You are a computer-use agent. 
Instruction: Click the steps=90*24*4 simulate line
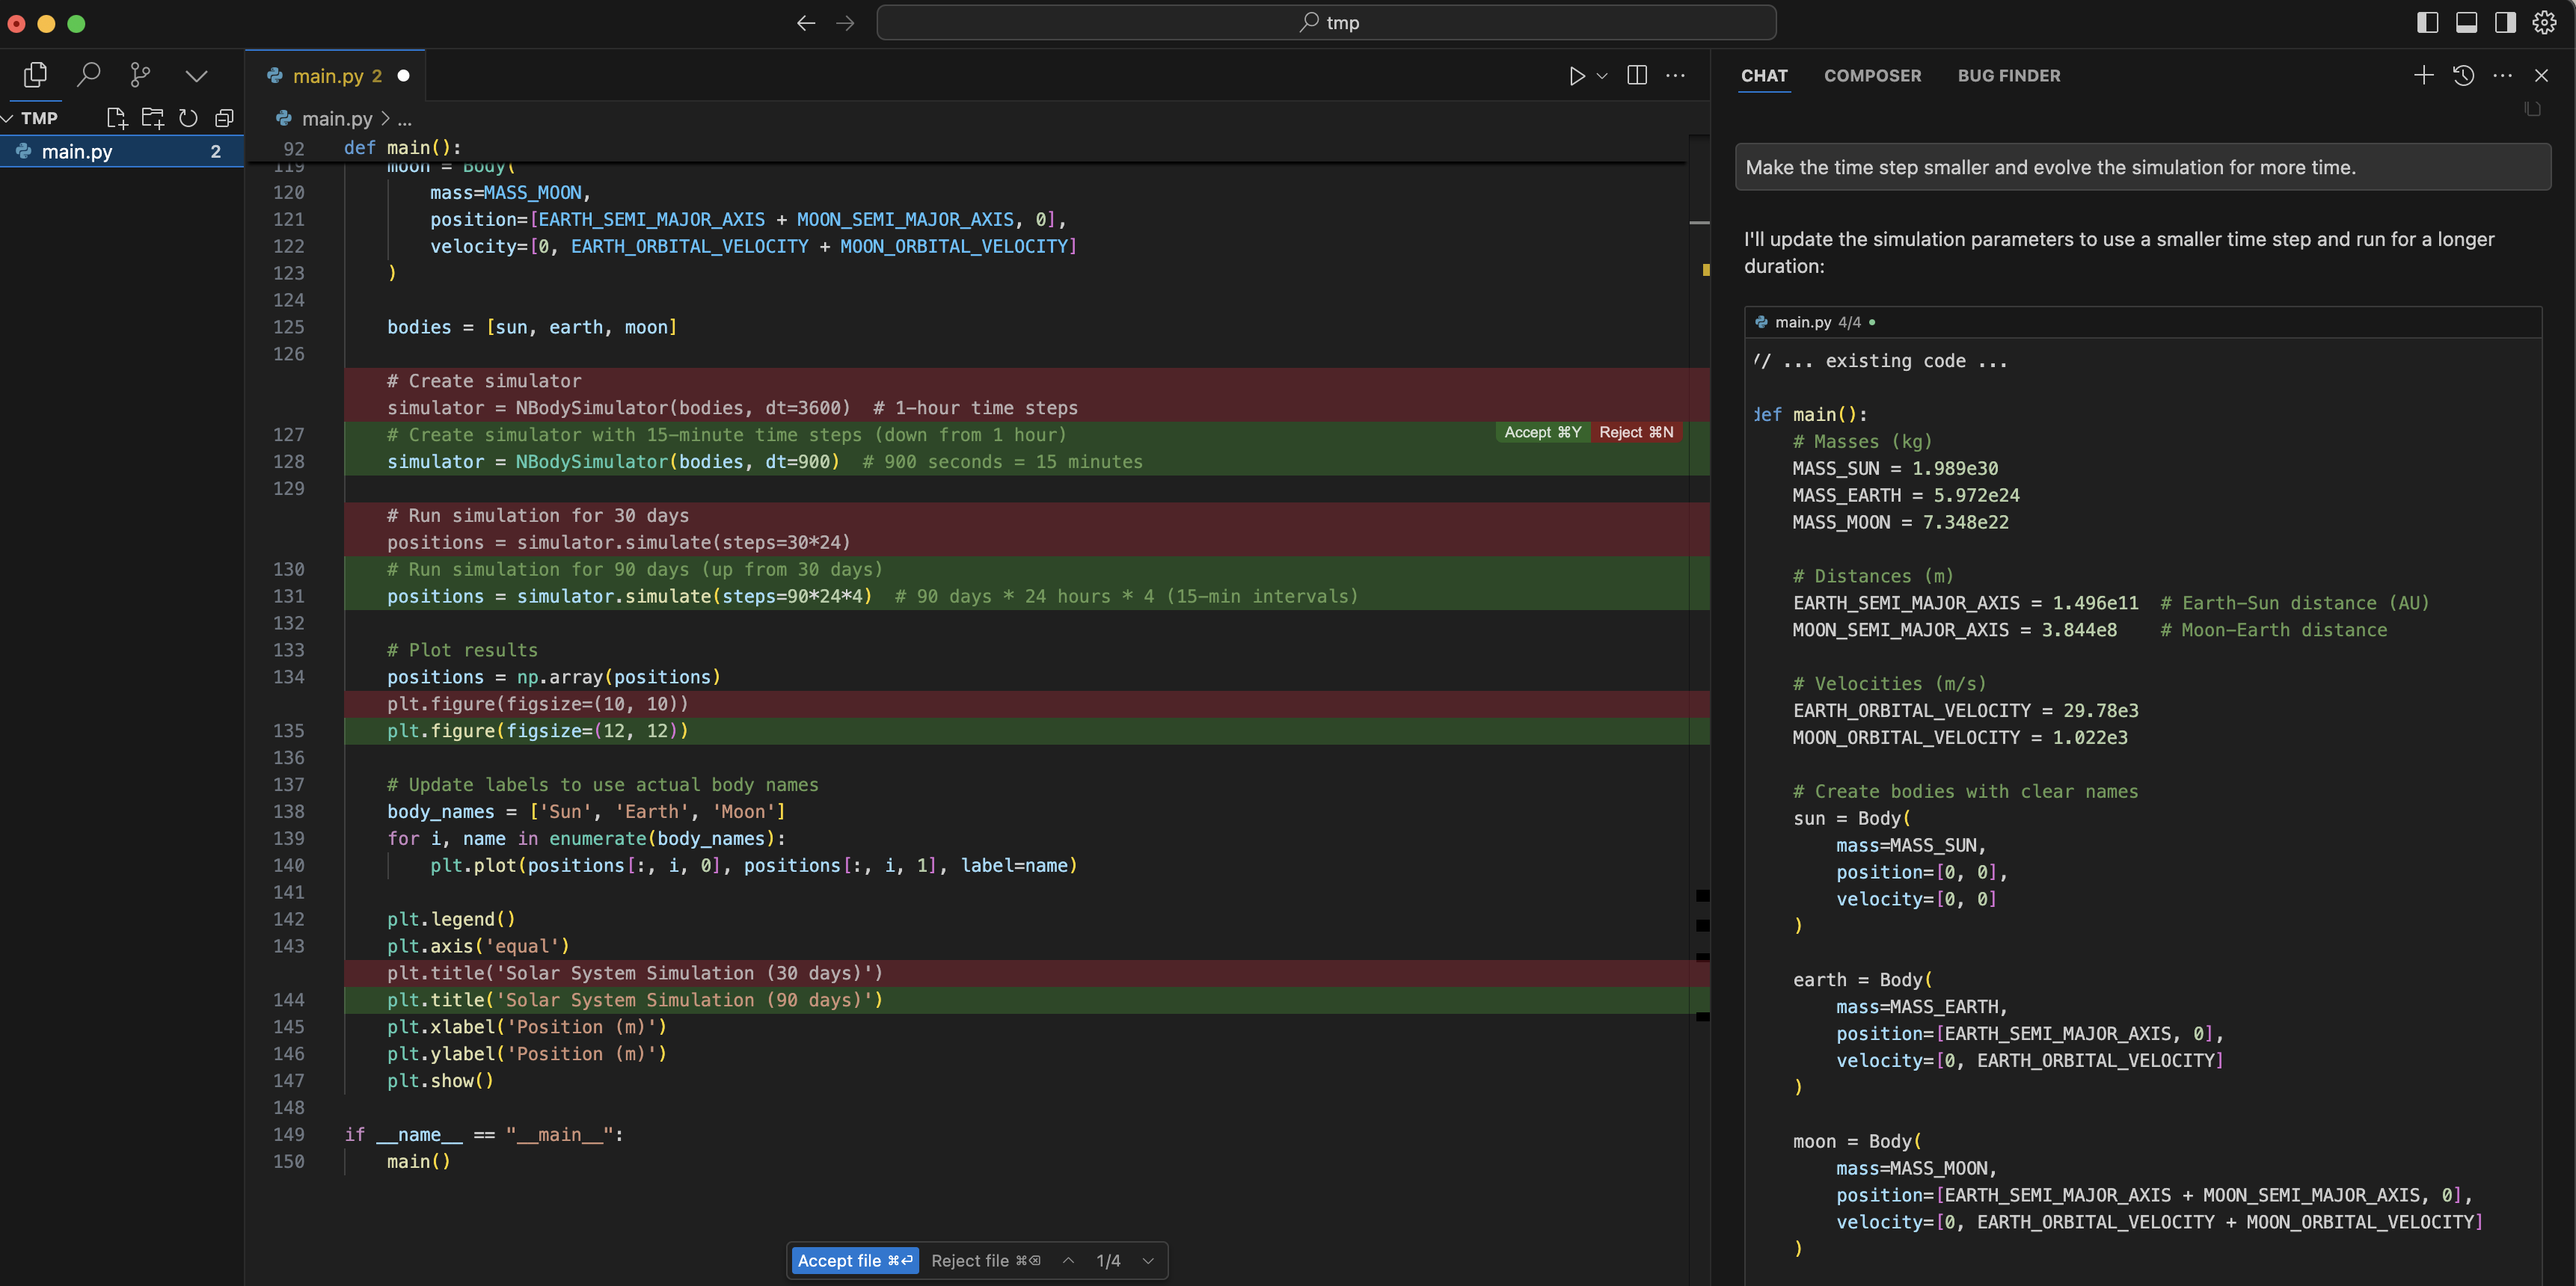click(x=872, y=597)
